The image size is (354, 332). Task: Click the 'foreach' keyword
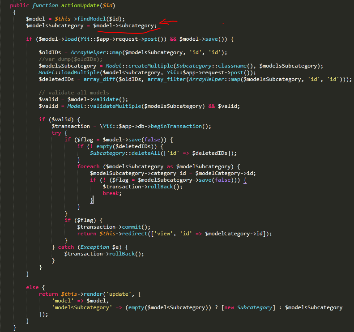click(x=88, y=166)
